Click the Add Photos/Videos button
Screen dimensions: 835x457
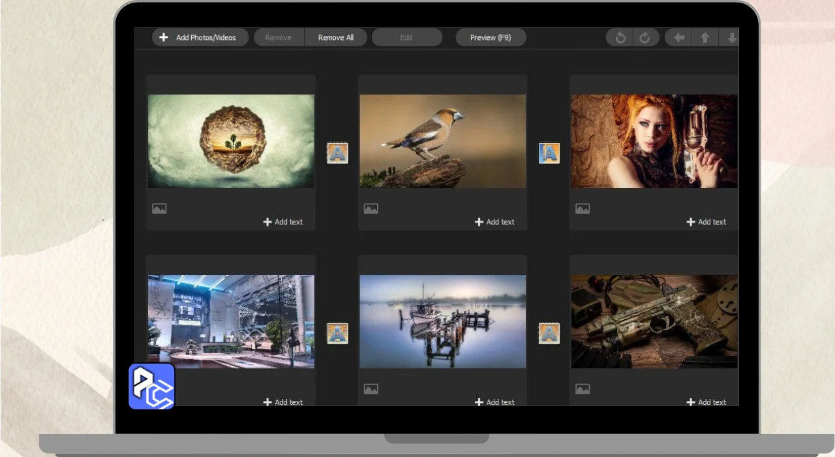200,38
